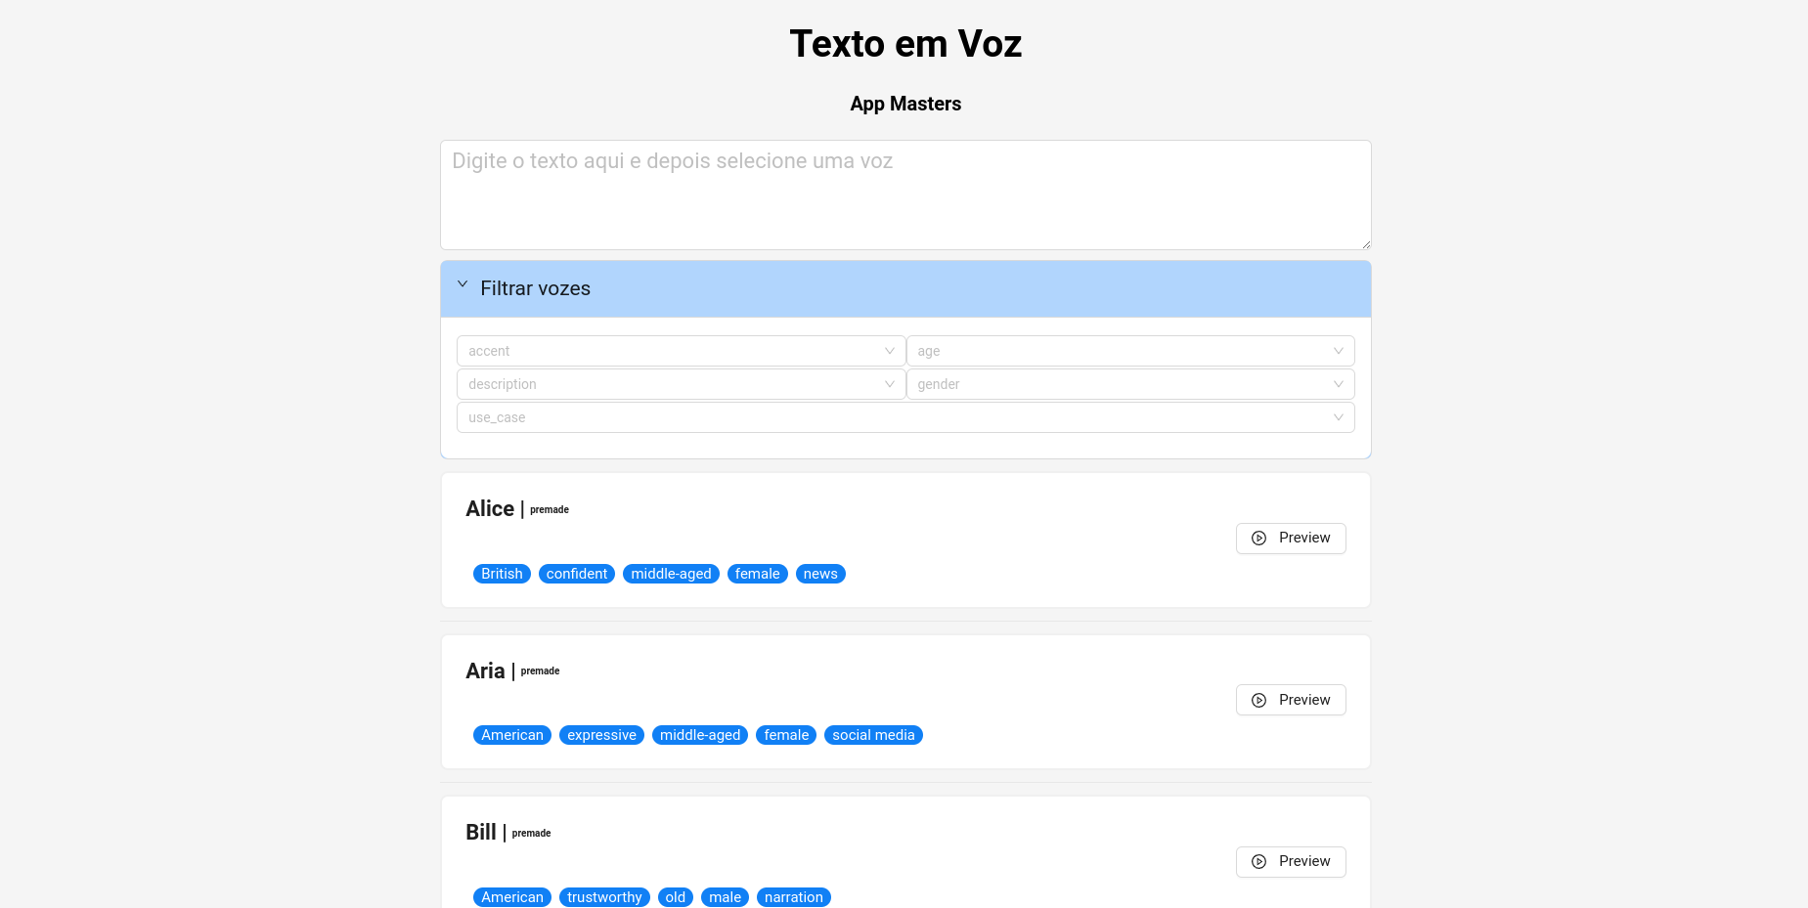Collapse the Filtrar vozes panel chevron
Screen dimensions: 1808x908
(x=463, y=284)
